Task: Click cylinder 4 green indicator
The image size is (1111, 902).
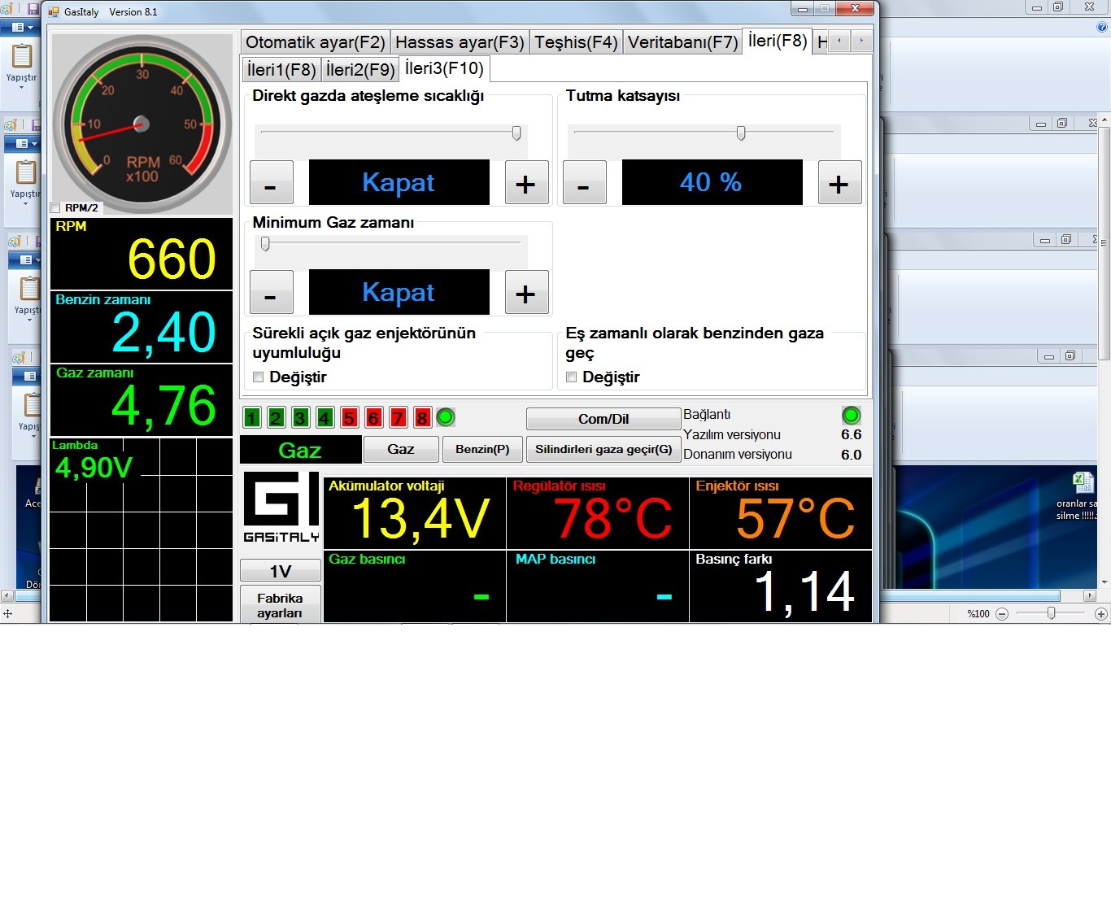Action: coord(325,418)
